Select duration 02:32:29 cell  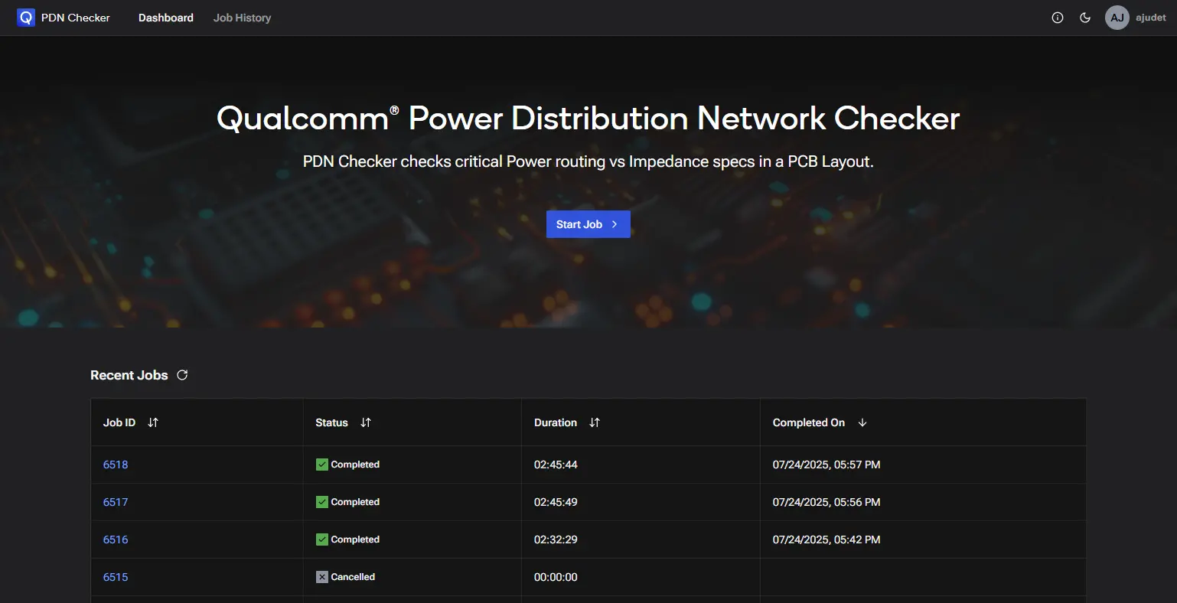pyautogui.click(x=556, y=539)
